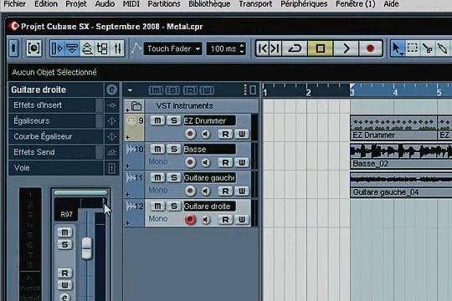Open the Pool window icon
The height and width of the screenshot is (301, 452).
pos(103,48)
